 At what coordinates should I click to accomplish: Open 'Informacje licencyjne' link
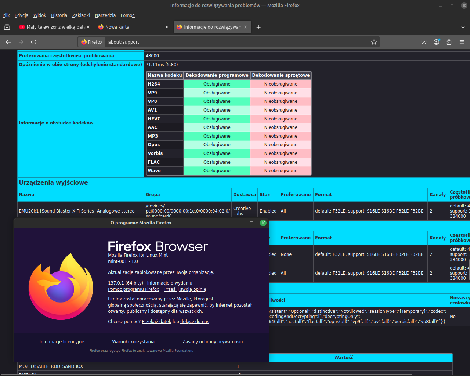tap(62, 342)
